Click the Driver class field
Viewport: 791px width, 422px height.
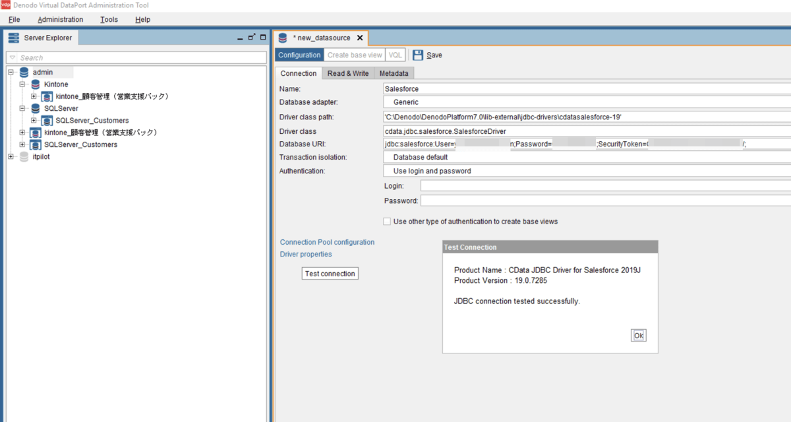[587, 131]
